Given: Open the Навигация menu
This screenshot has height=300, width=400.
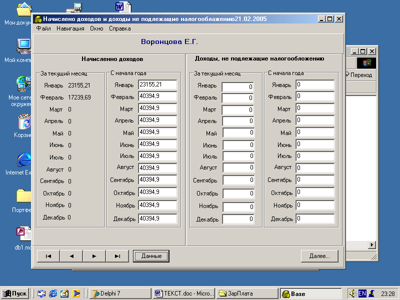Looking at the screenshot, I should click(x=70, y=28).
